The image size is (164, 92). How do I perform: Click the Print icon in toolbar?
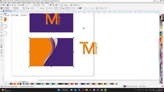(x=15, y=5)
